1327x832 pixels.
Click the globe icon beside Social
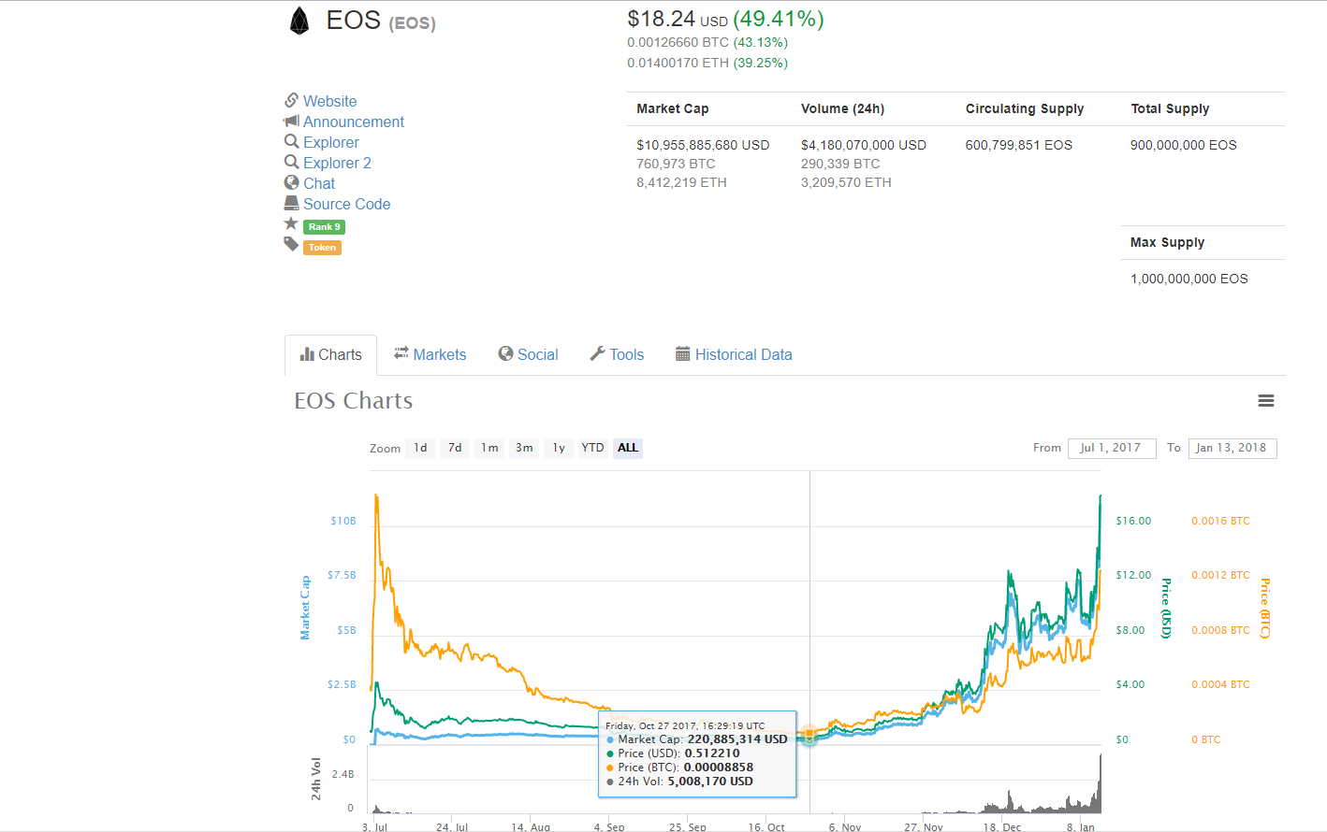coord(505,353)
